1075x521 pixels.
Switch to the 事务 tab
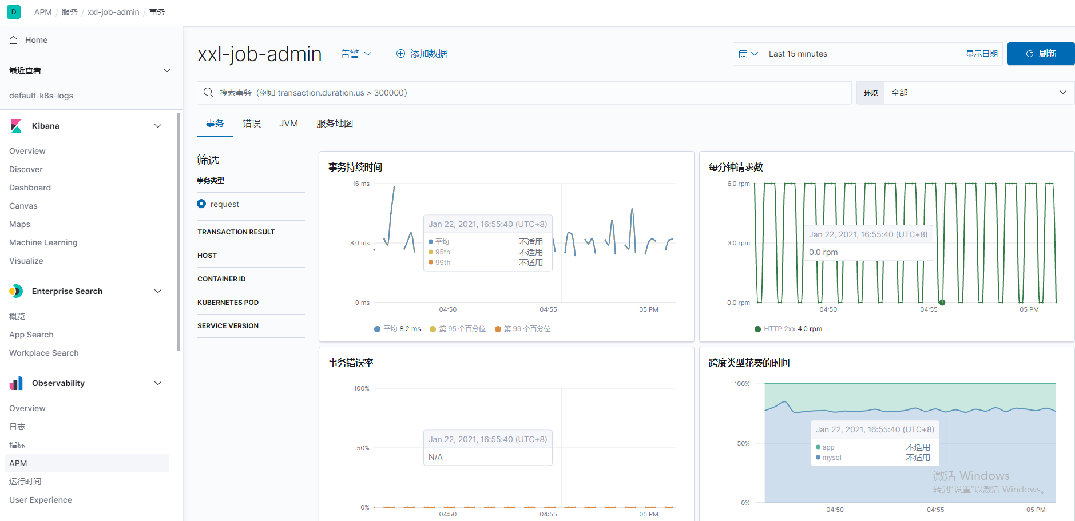coord(215,124)
